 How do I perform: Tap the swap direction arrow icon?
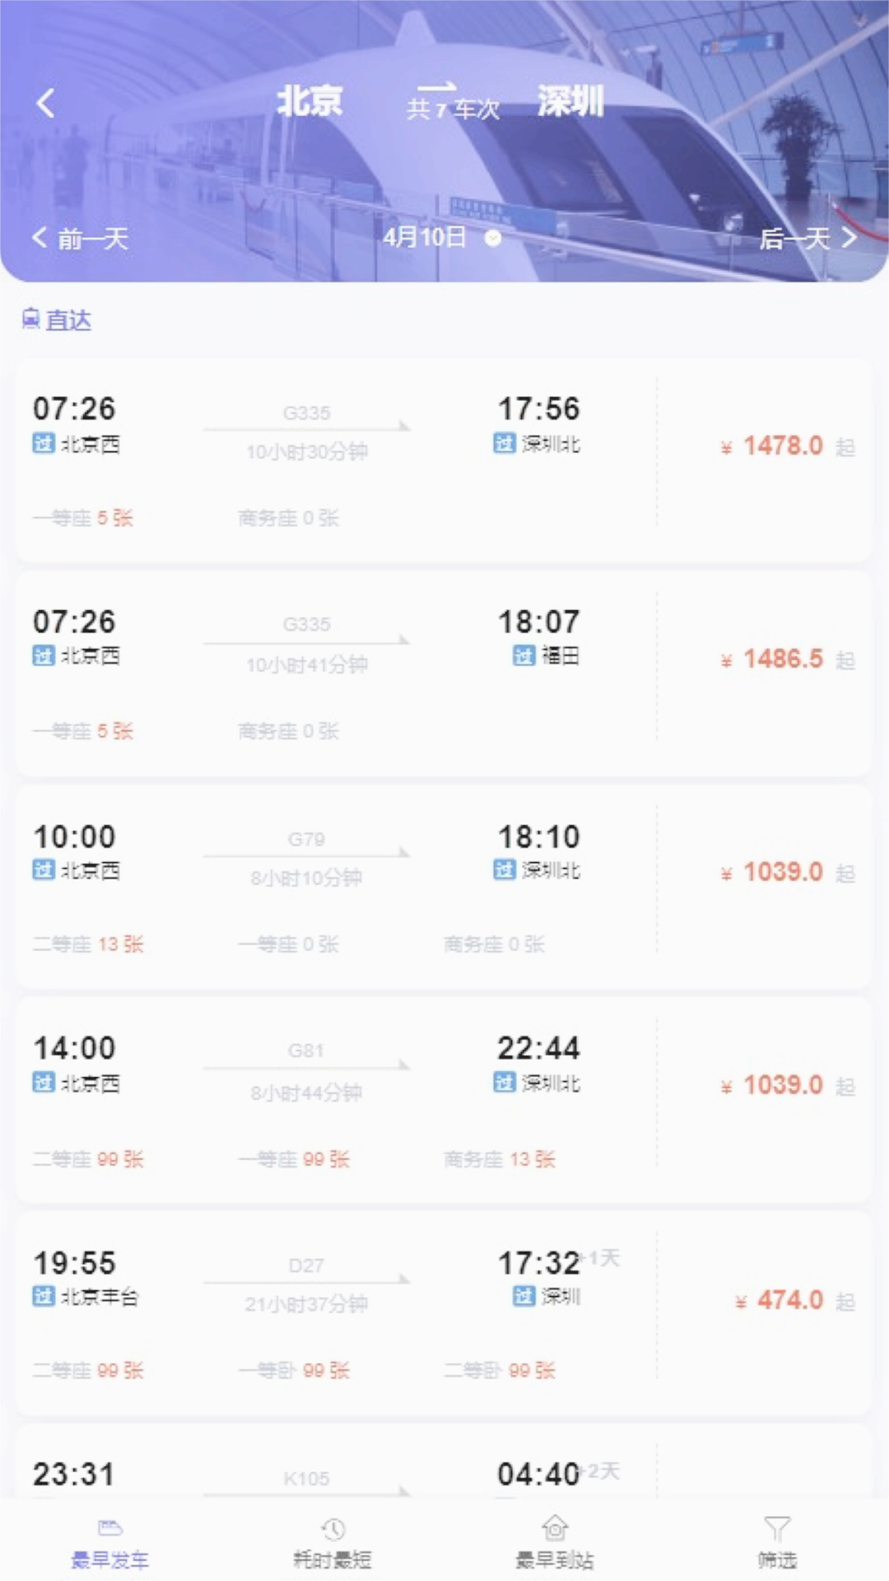(x=436, y=86)
